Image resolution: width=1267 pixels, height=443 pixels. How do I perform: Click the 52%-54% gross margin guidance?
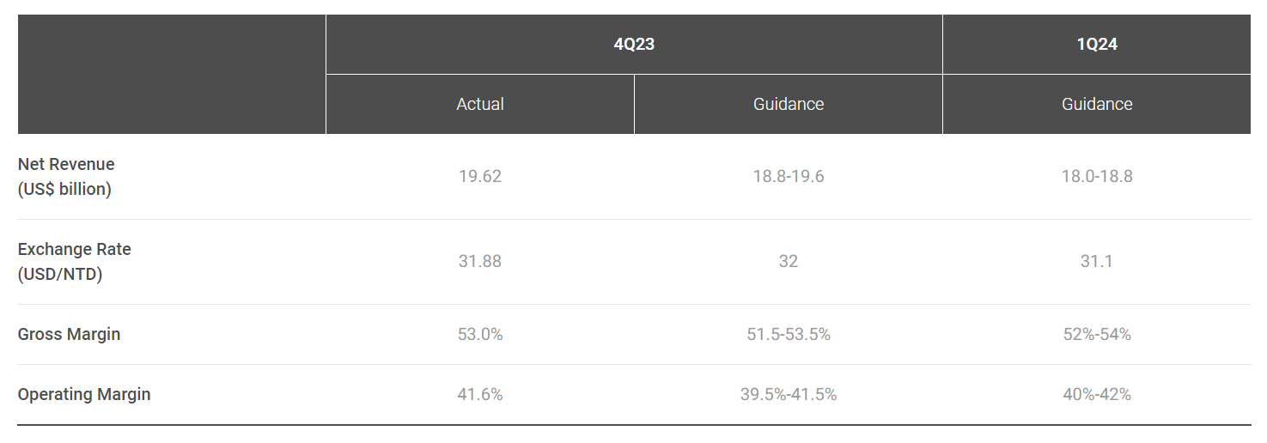click(1097, 334)
